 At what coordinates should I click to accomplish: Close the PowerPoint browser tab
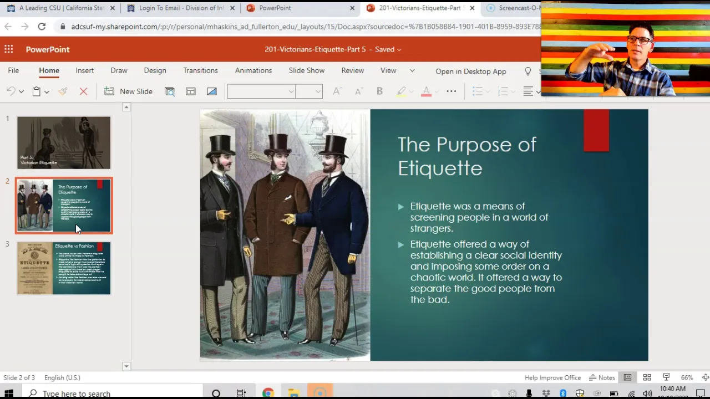[x=352, y=8]
